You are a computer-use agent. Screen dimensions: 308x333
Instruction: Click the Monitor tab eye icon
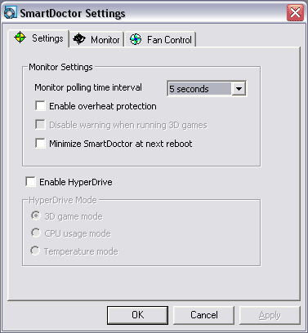pyautogui.click(x=79, y=39)
